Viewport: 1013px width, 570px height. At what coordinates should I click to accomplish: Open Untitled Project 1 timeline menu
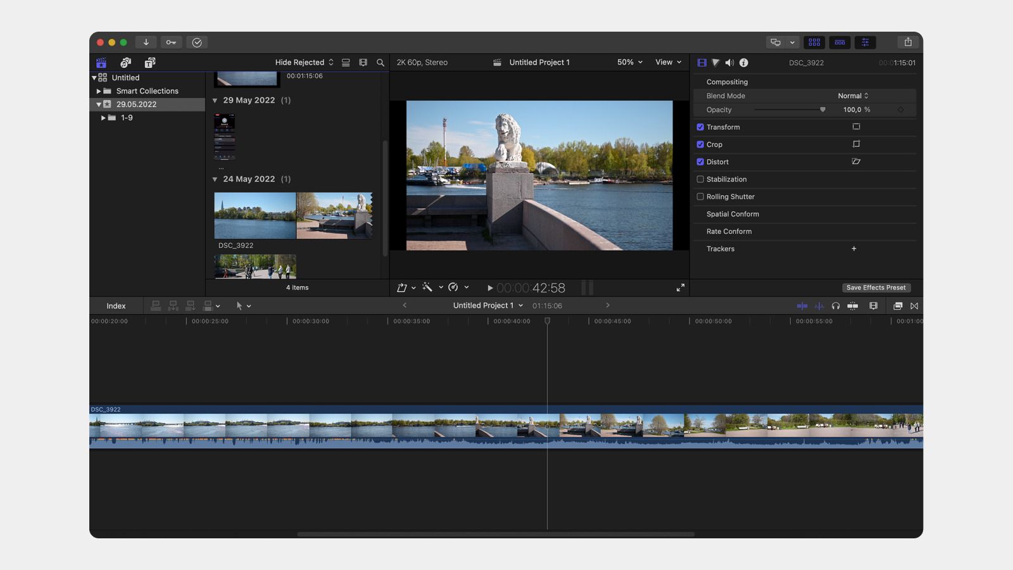click(488, 305)
